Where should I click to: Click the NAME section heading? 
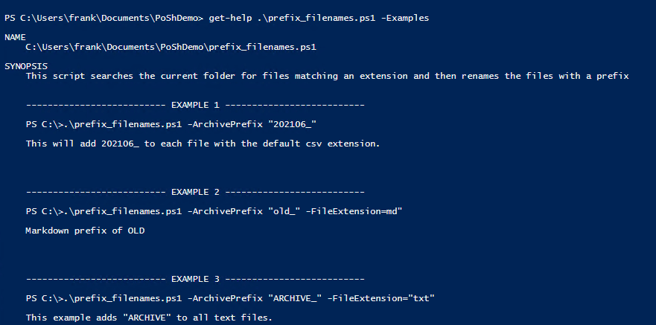pyautogui.click(x=15, y=36)
